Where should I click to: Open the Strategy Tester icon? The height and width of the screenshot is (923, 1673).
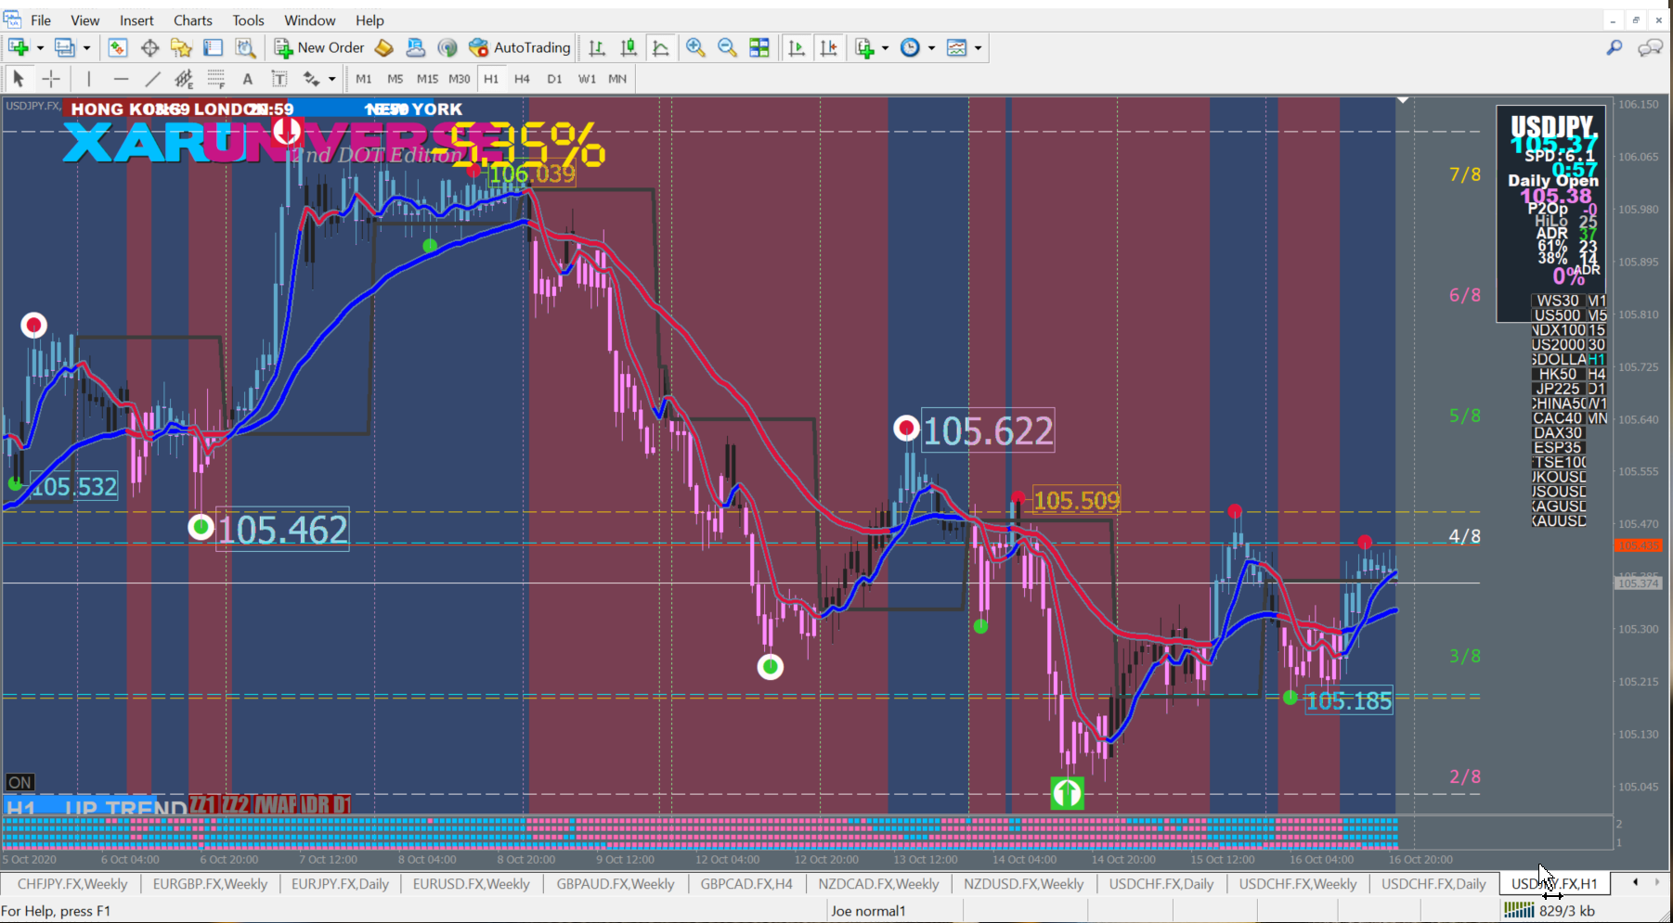point(245,47)
